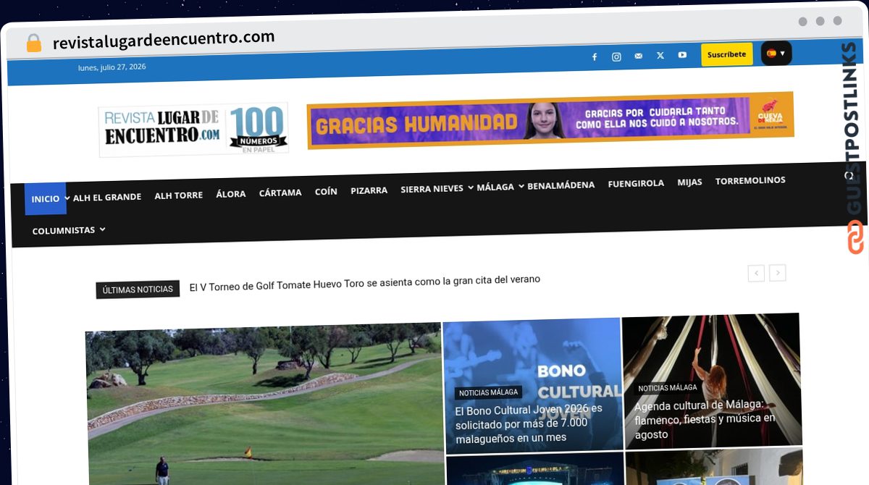Click the search magnifier icon
The height and width of the screenshot is (485, 869).
tap(849, 176)
